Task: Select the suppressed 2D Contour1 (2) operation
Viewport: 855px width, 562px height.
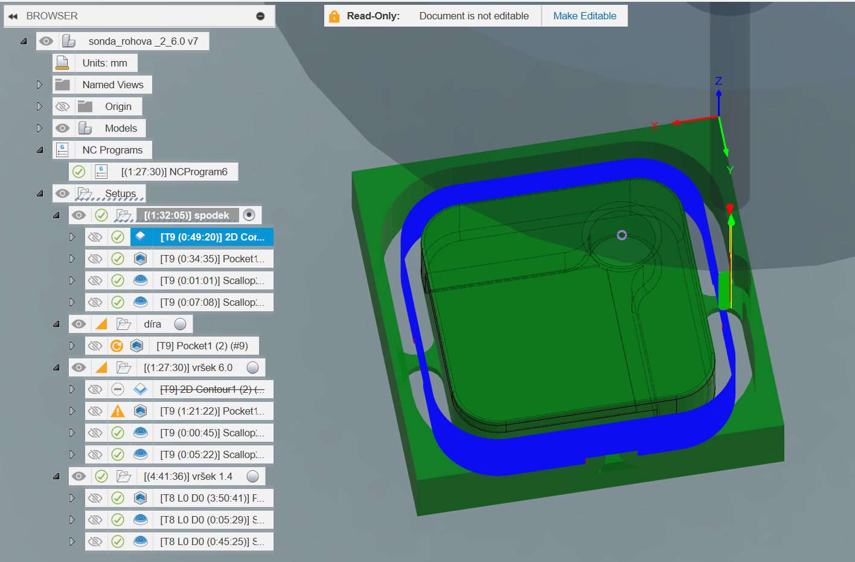Action: 211,389
